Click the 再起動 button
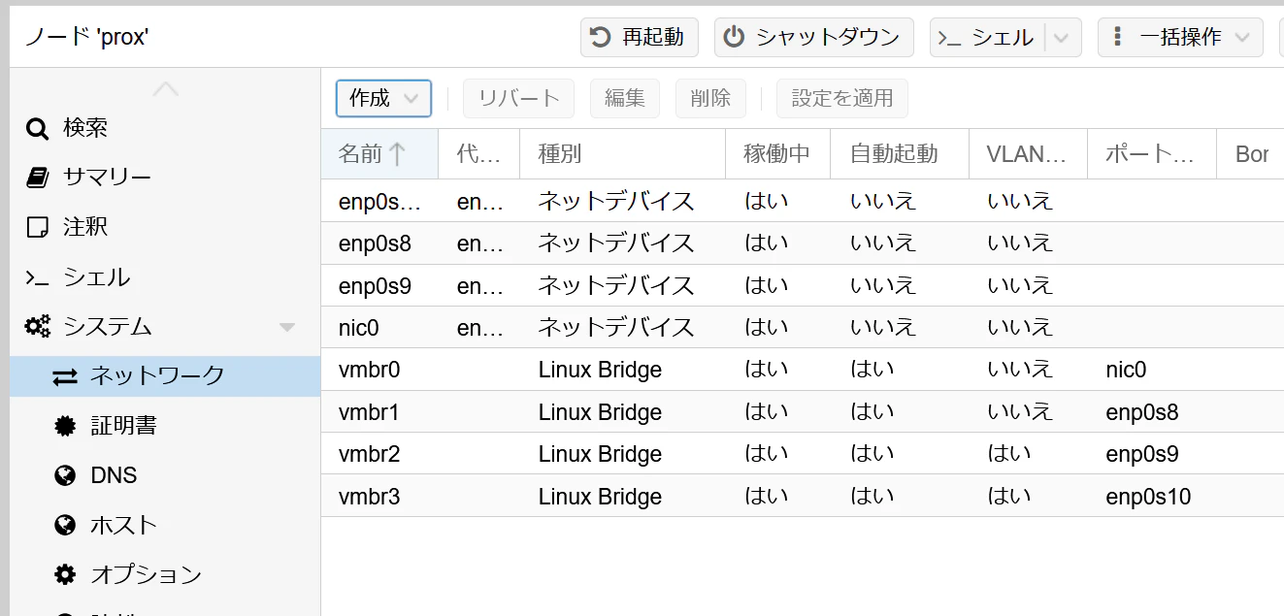The width and height of the screenshot is (1284, 616). coord(640,37)
